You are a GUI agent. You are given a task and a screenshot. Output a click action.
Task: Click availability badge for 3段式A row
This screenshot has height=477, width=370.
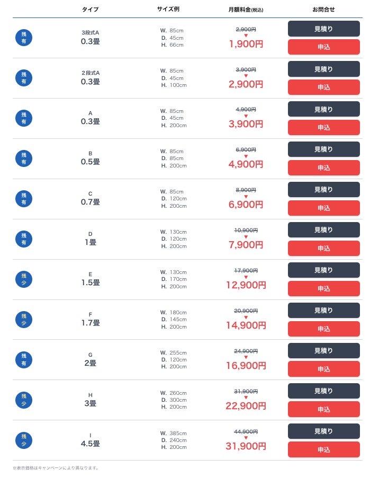(x=24, y=38)
